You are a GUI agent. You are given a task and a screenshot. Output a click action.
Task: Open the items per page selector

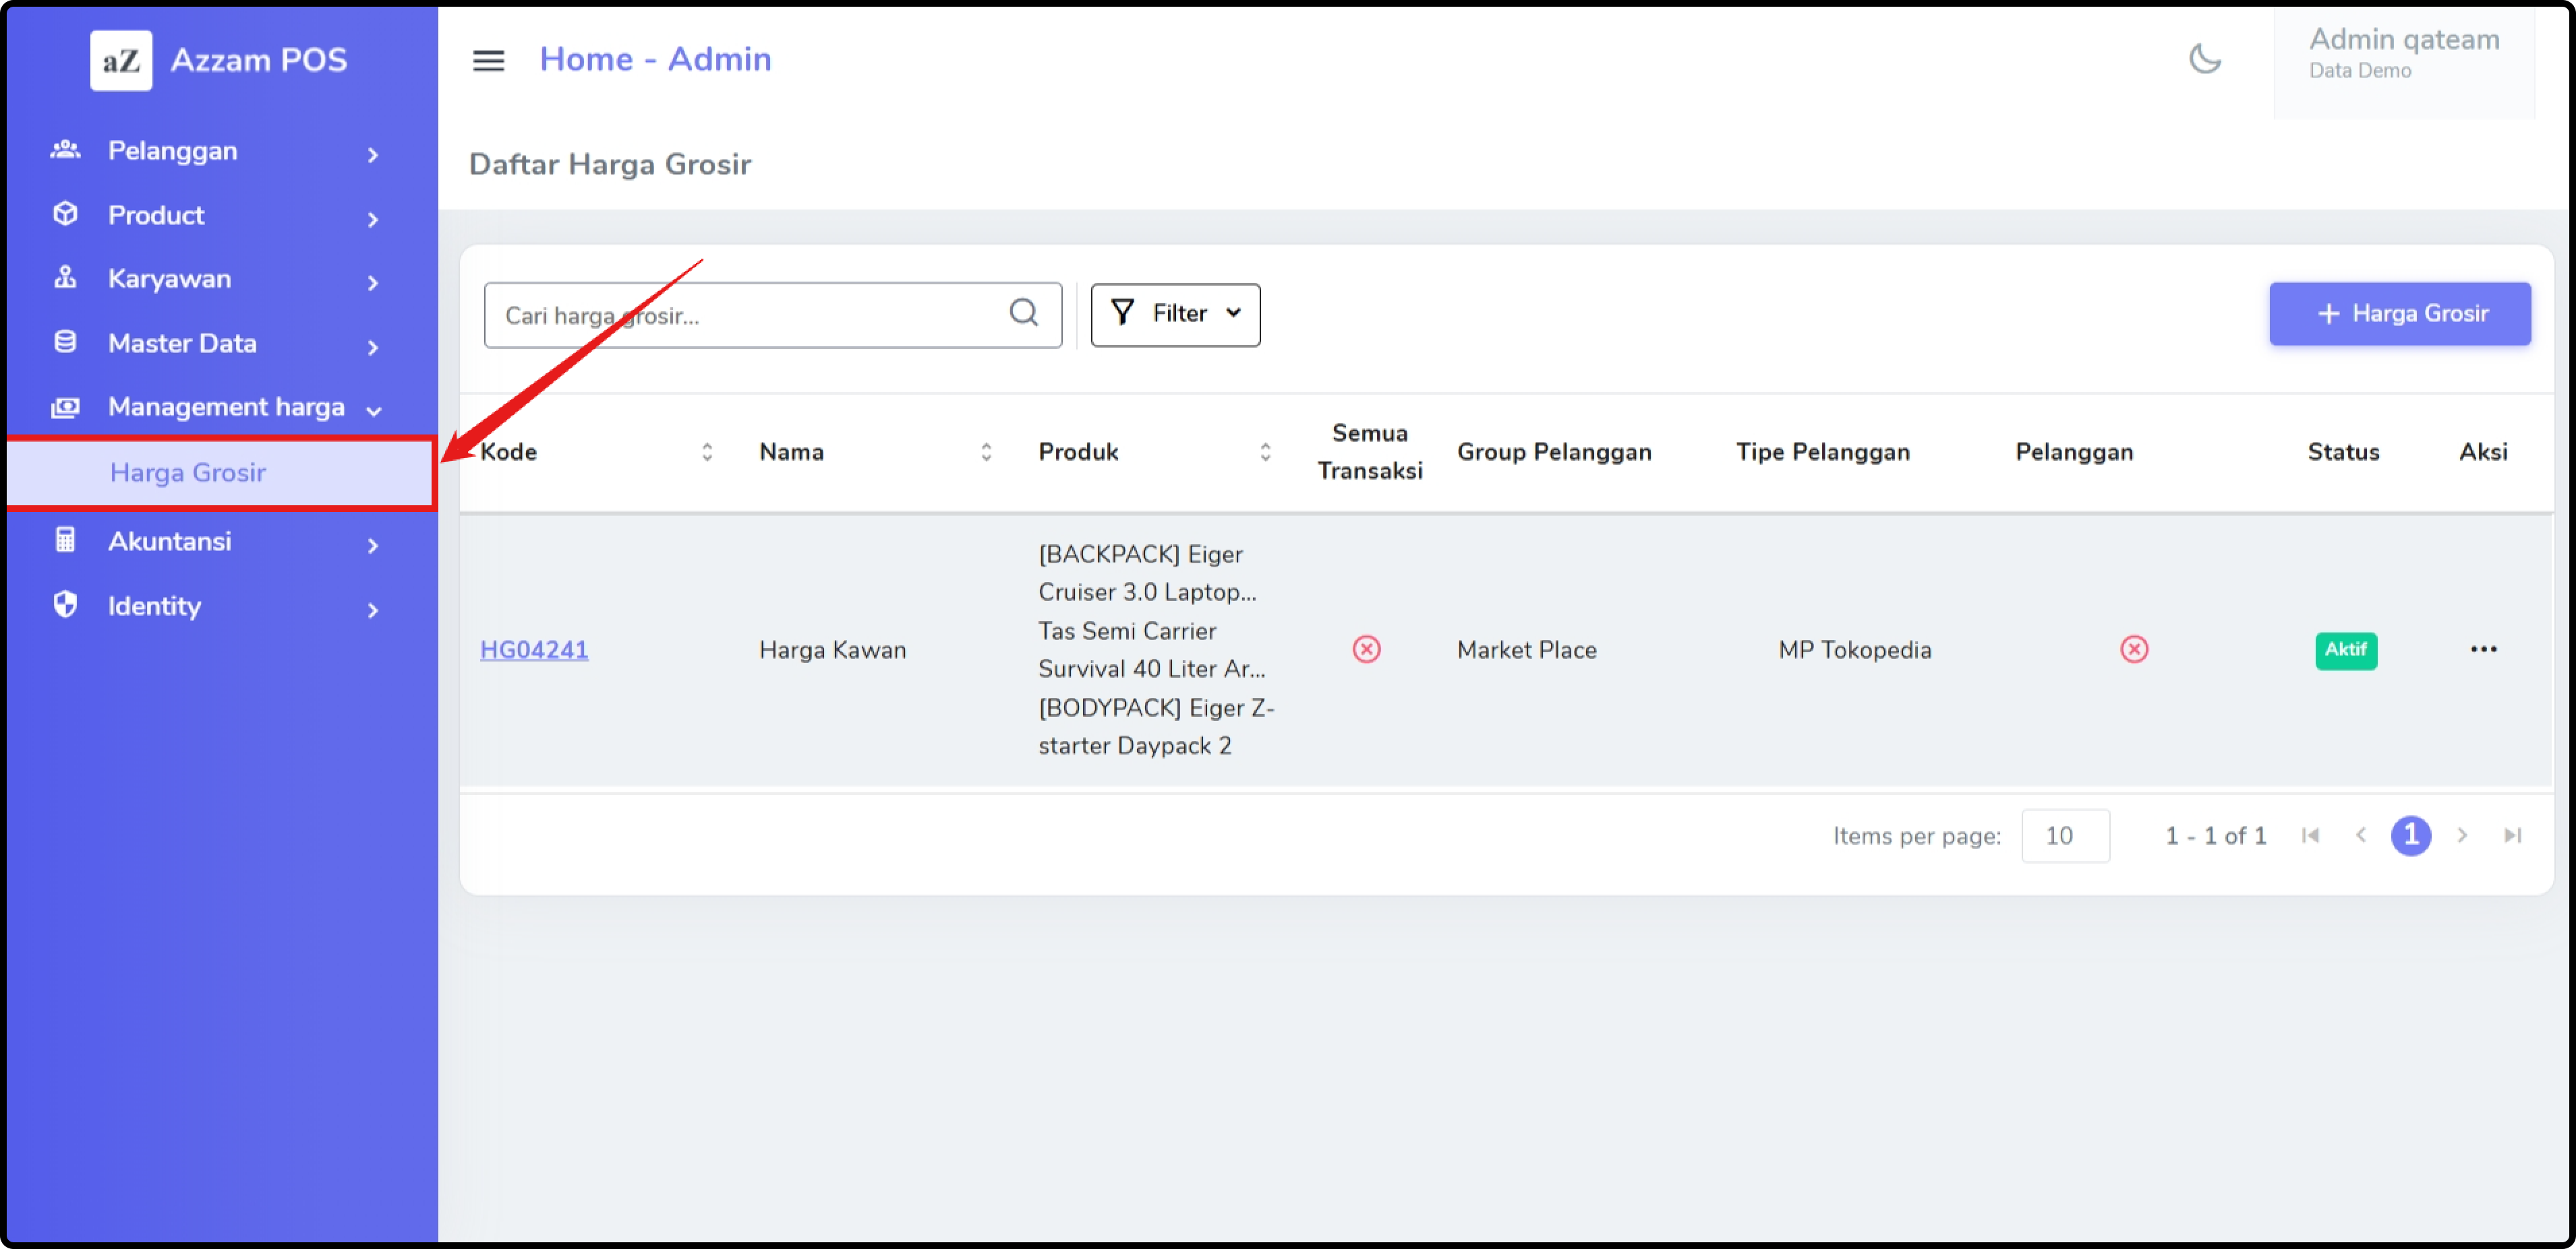click(x=2064, y=836)
